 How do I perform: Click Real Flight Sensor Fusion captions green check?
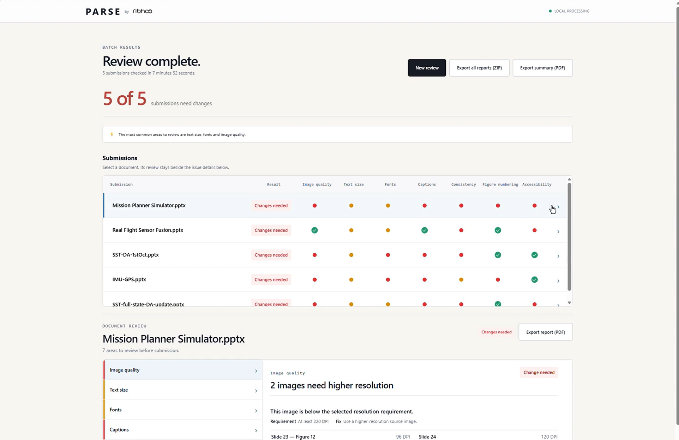click(x=425, y=230)
